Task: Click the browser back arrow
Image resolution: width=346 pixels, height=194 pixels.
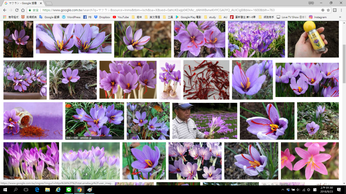Action: coord(5,10)
